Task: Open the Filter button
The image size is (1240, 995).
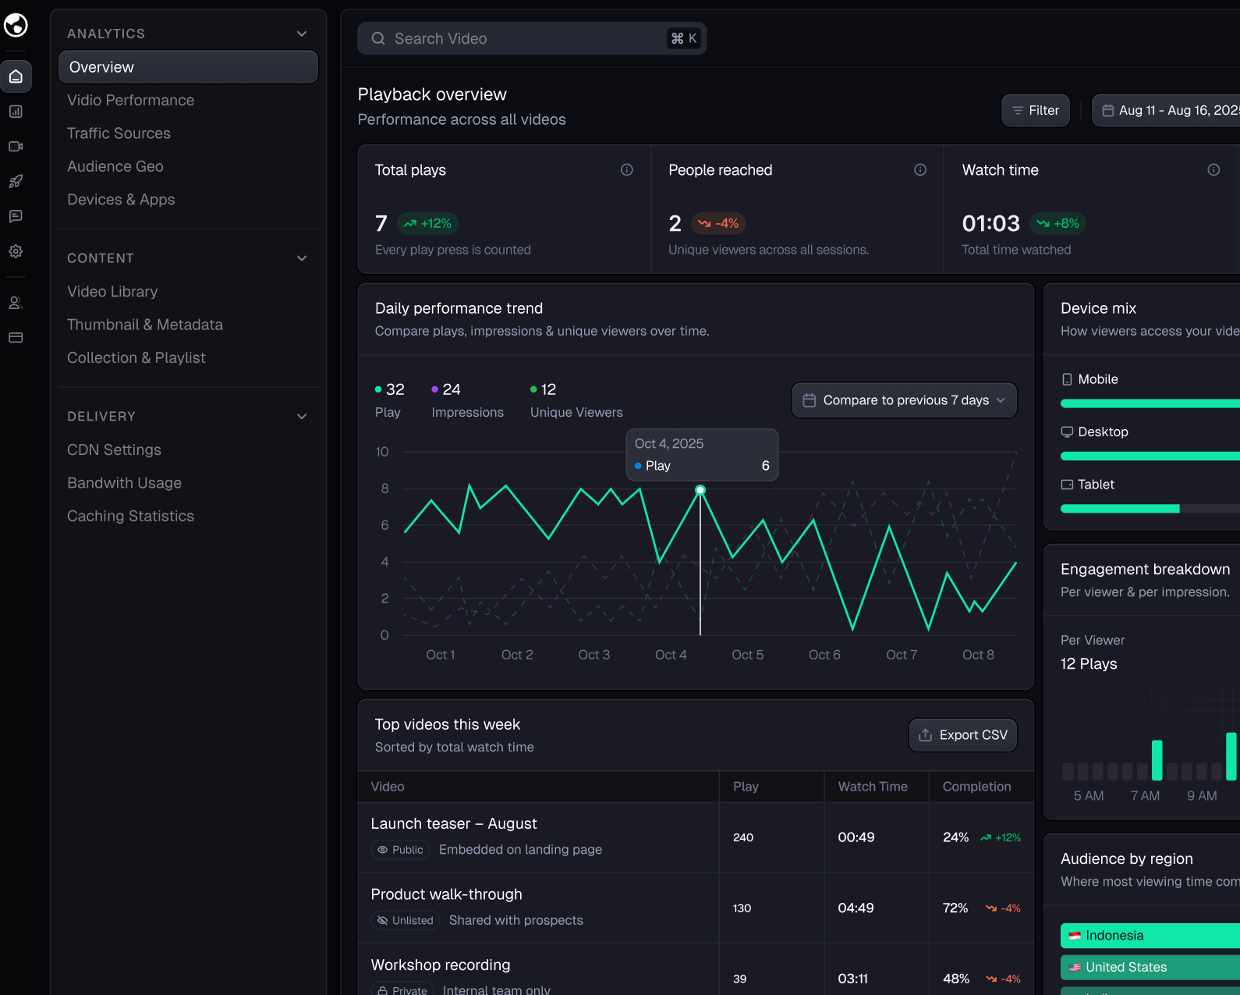Action: 1036,111
